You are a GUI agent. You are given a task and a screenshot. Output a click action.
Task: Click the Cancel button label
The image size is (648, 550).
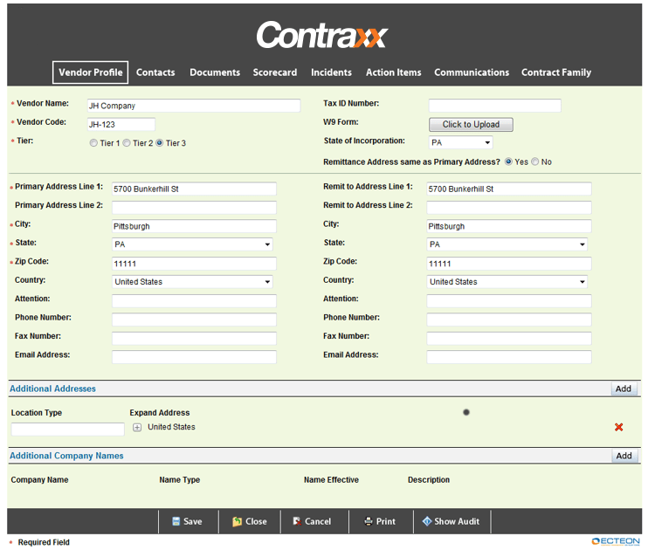(318, 521)
